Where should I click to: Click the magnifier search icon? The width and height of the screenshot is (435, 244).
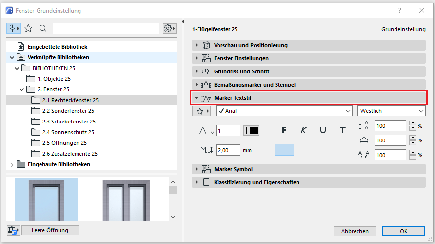[43, 29]
